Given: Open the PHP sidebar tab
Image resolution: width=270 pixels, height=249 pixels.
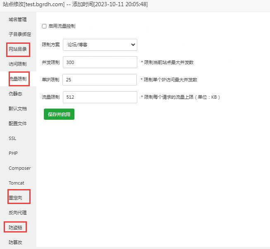Looking at the screenshot, I should click(x=13, y=153).
